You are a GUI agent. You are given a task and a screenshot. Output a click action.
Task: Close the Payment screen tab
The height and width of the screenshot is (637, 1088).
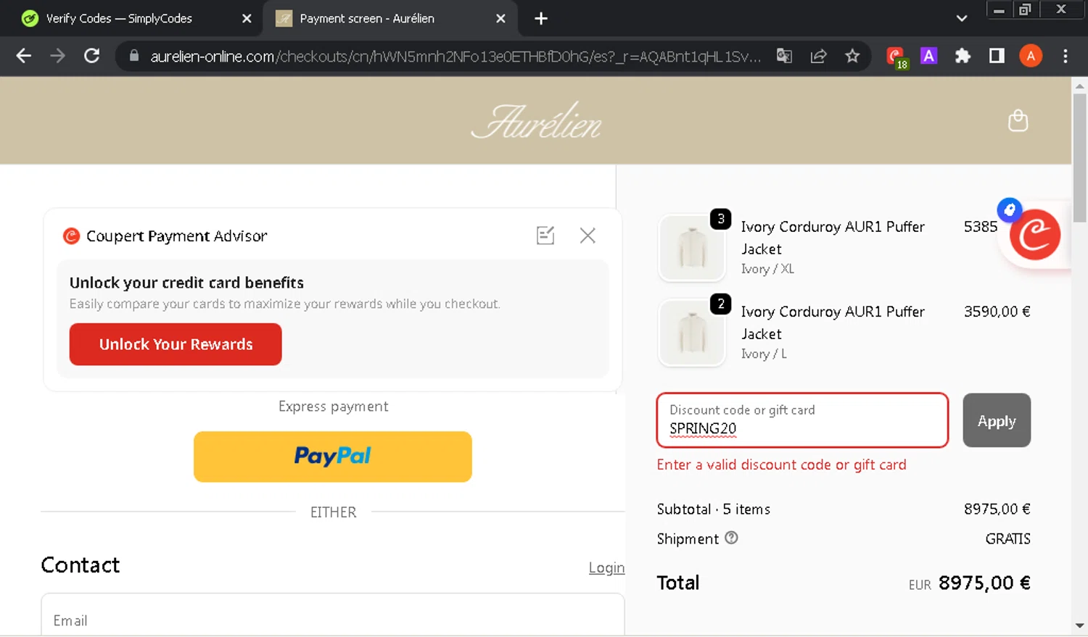click(500, 18)
